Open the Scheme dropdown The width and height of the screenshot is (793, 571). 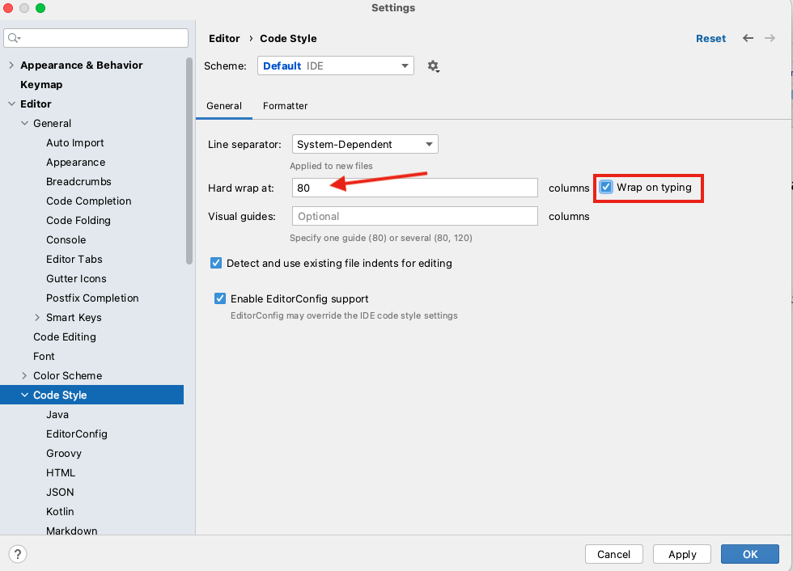click(x=336, y=66)
